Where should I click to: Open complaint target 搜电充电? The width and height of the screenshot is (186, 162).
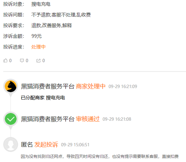tap(41, 4)
